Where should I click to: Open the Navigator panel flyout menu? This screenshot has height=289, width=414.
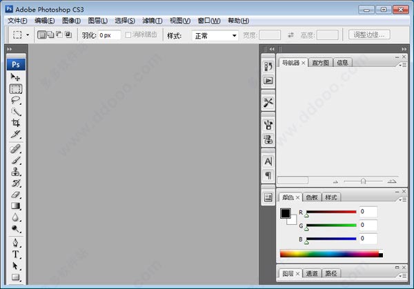[x=403, y=65]
